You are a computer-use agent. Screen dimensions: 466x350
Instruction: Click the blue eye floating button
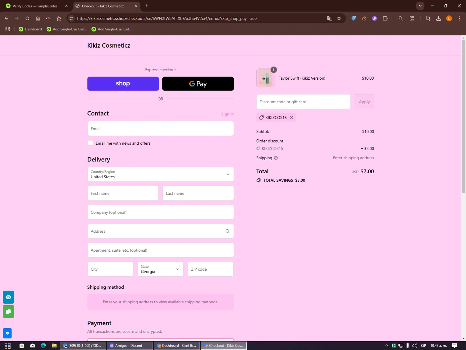pyautogui.click(x=8, y=297)
